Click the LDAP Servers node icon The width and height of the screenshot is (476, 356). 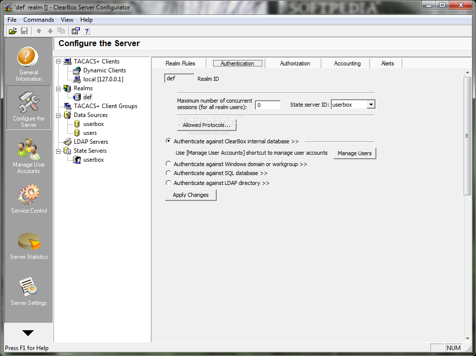point(67,142)
